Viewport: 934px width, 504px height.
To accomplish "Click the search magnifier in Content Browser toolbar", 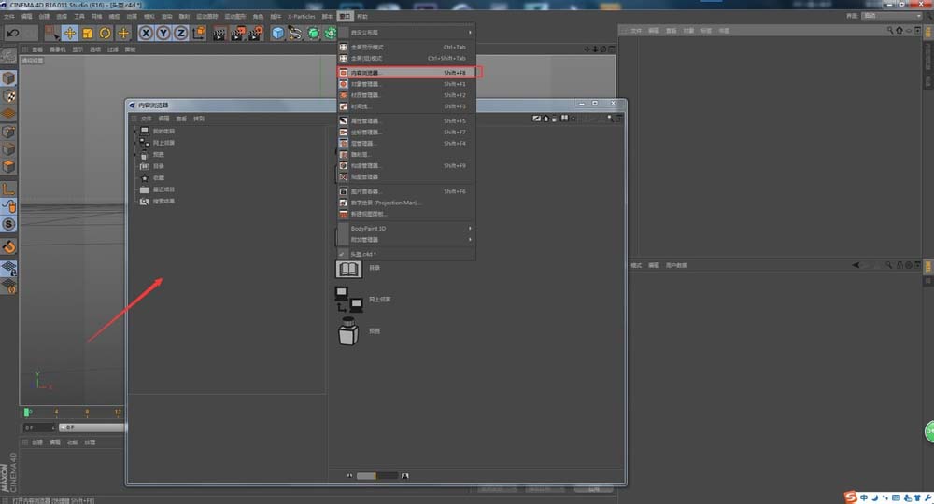I will (610, 119).
